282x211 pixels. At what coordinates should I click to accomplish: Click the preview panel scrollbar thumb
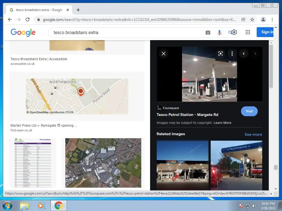271,66
